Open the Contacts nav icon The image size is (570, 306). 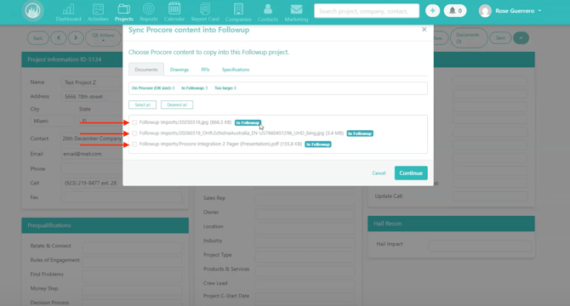tap(268, 13)
